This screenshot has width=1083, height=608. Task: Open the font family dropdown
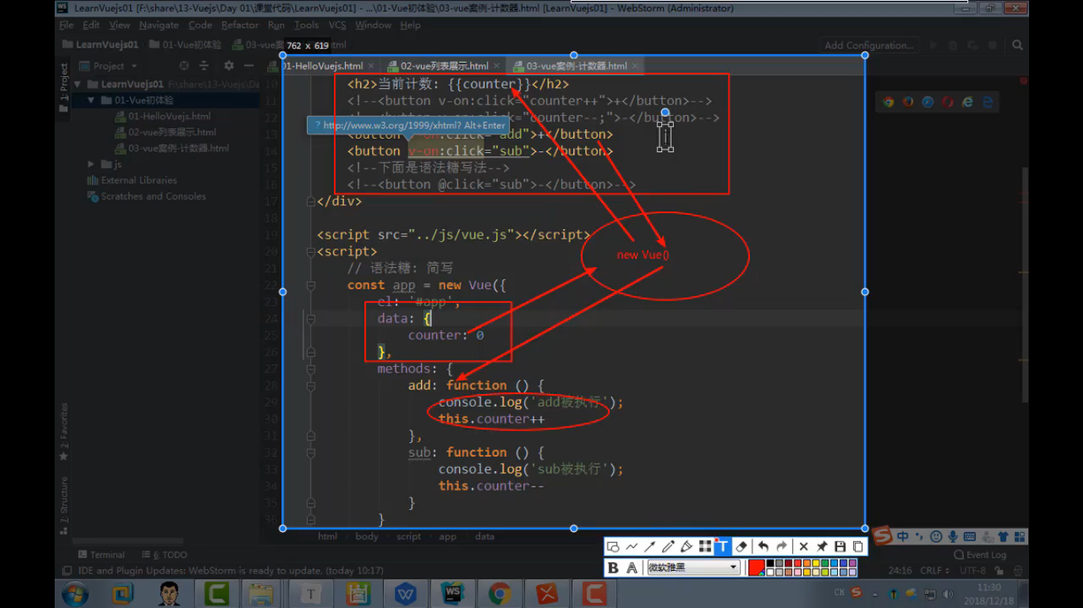[693, 568]
